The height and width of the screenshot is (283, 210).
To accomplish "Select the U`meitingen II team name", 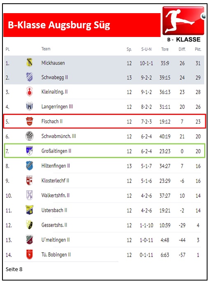I will pos(55,240).
